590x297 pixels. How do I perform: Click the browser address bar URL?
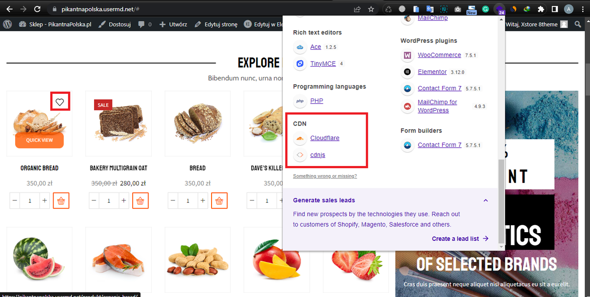pos(101,9)
